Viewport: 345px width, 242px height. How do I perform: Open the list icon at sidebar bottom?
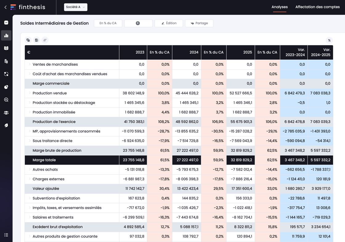(x=6, y=235)
